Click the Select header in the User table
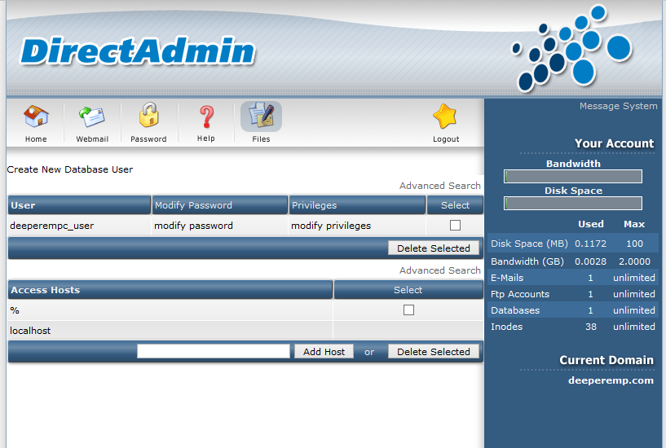 click(455, 205)
